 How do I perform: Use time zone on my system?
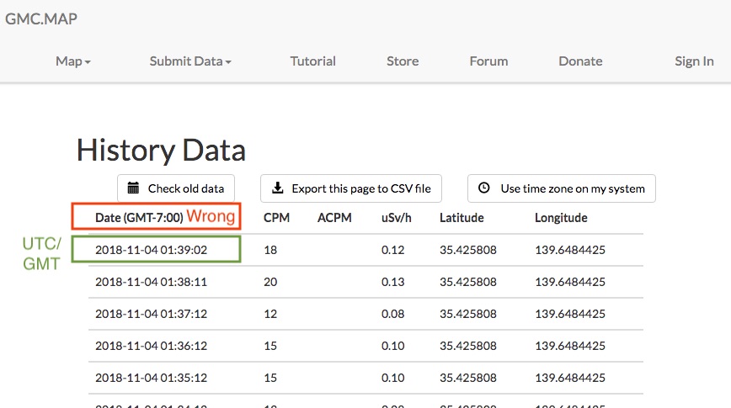pos(562,188)
